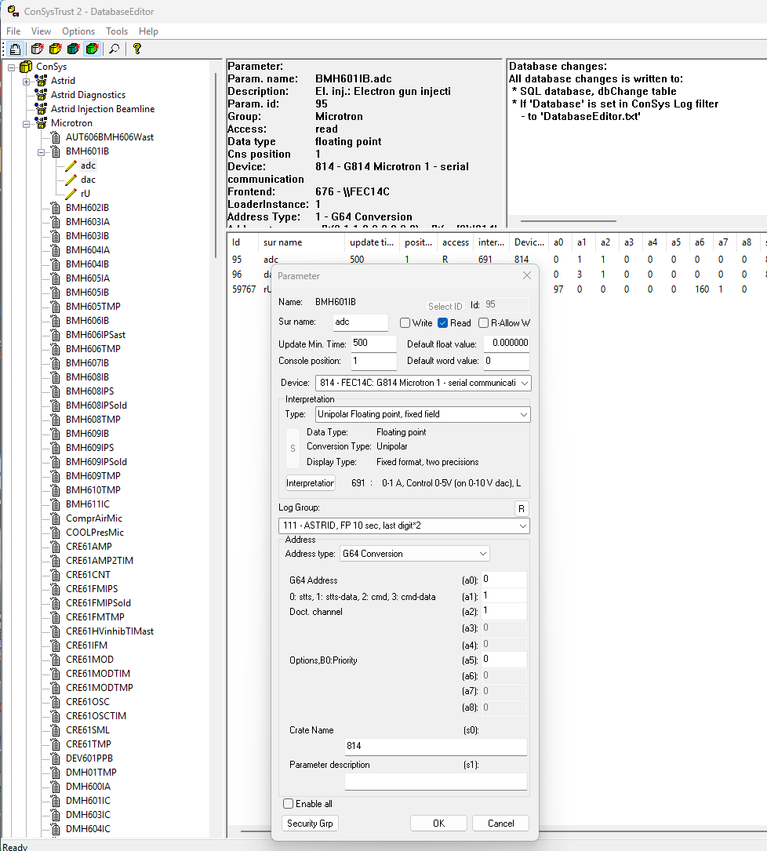Click the Security Grp button
This screenshot has height=851, width=767.
(x=310, y=824)
